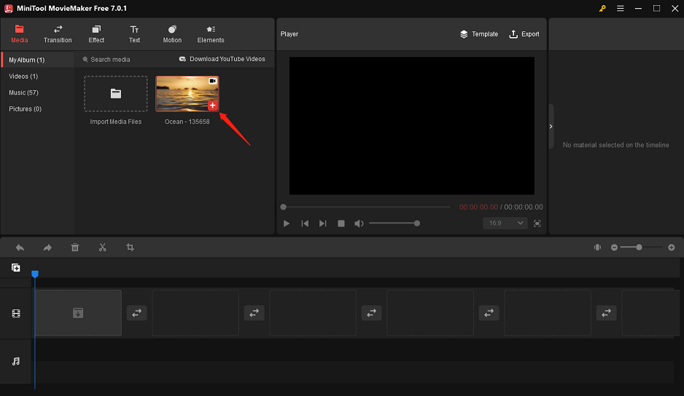This screenshot has height=396, width=684.
Task: Select the Ocean - 135658 video thumbnail
Action: [x=187, y=94]
